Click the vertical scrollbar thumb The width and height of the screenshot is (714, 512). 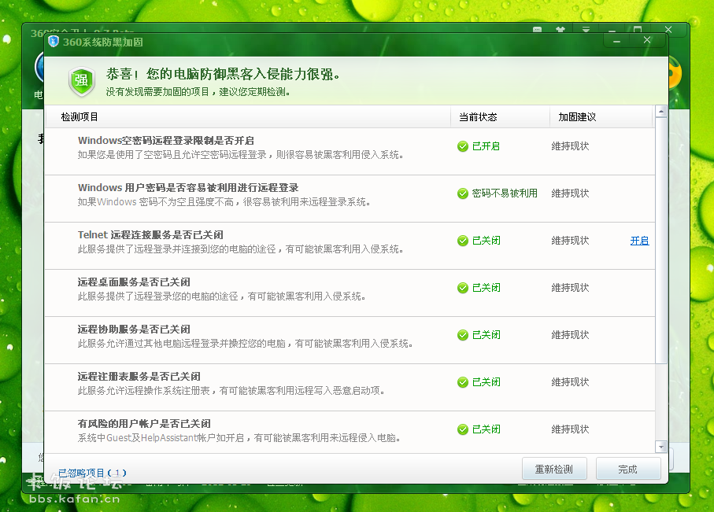(661, 241)
